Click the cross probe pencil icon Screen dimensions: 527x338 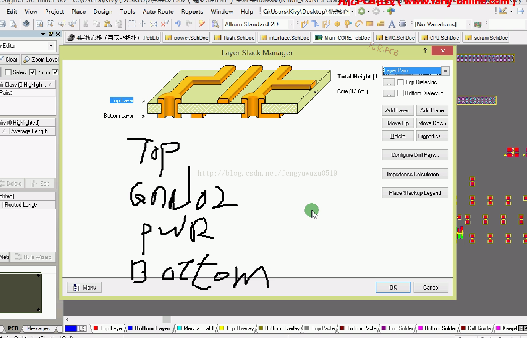tap(202, 24)
